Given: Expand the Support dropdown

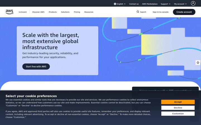Looking at the screenshot, I should click(166, 4).
